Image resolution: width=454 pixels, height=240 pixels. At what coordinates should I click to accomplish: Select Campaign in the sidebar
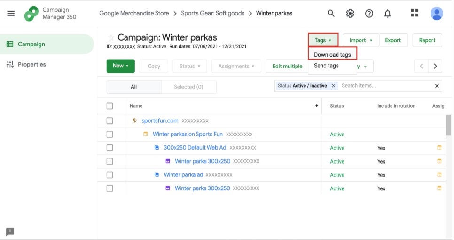pos(47,44)
